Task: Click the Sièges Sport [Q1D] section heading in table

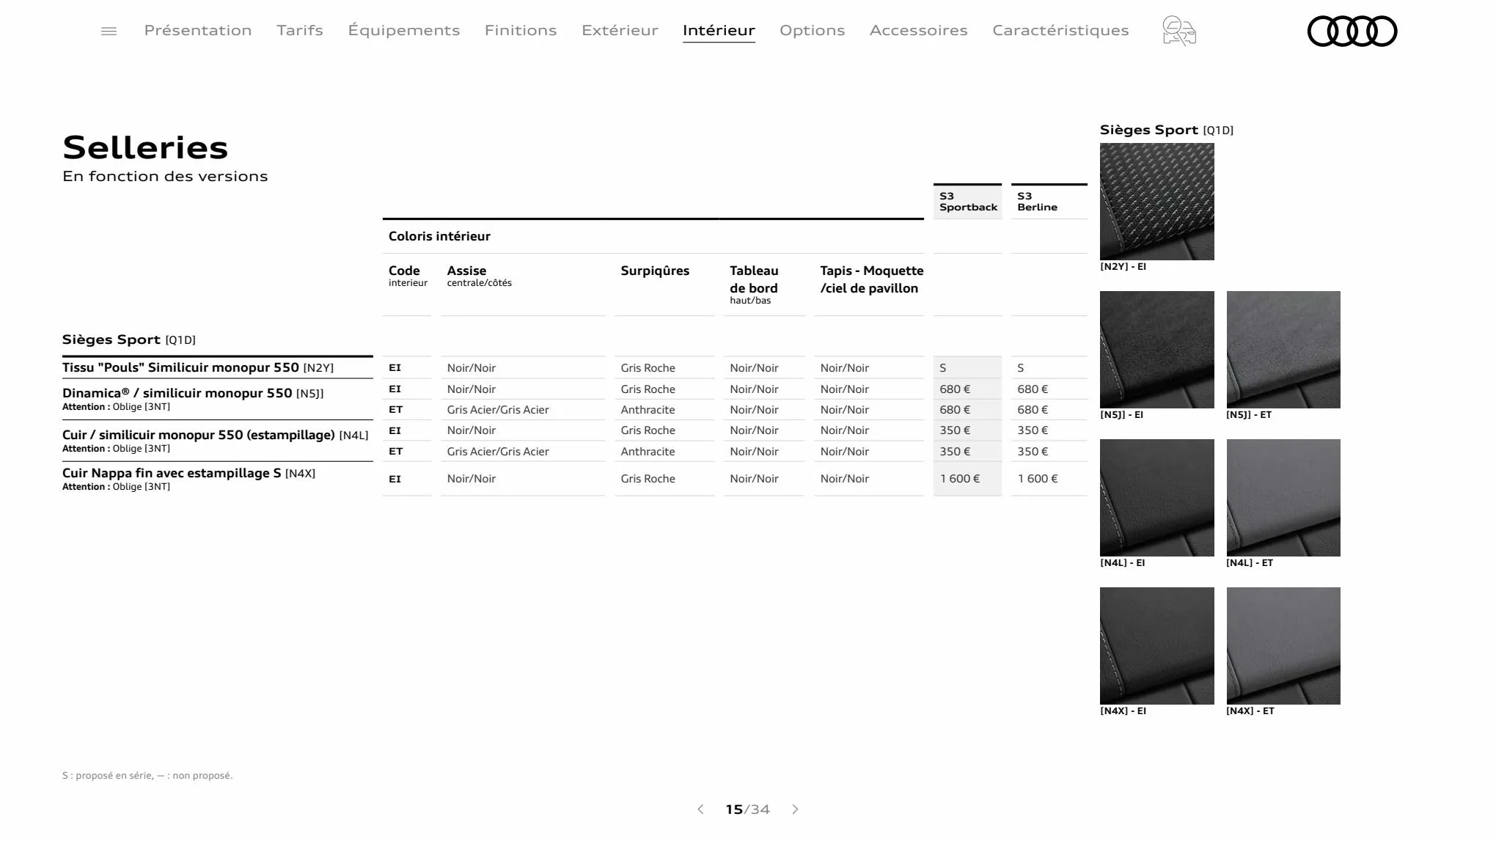Action: pyautogui.click(x=129, y=339)
